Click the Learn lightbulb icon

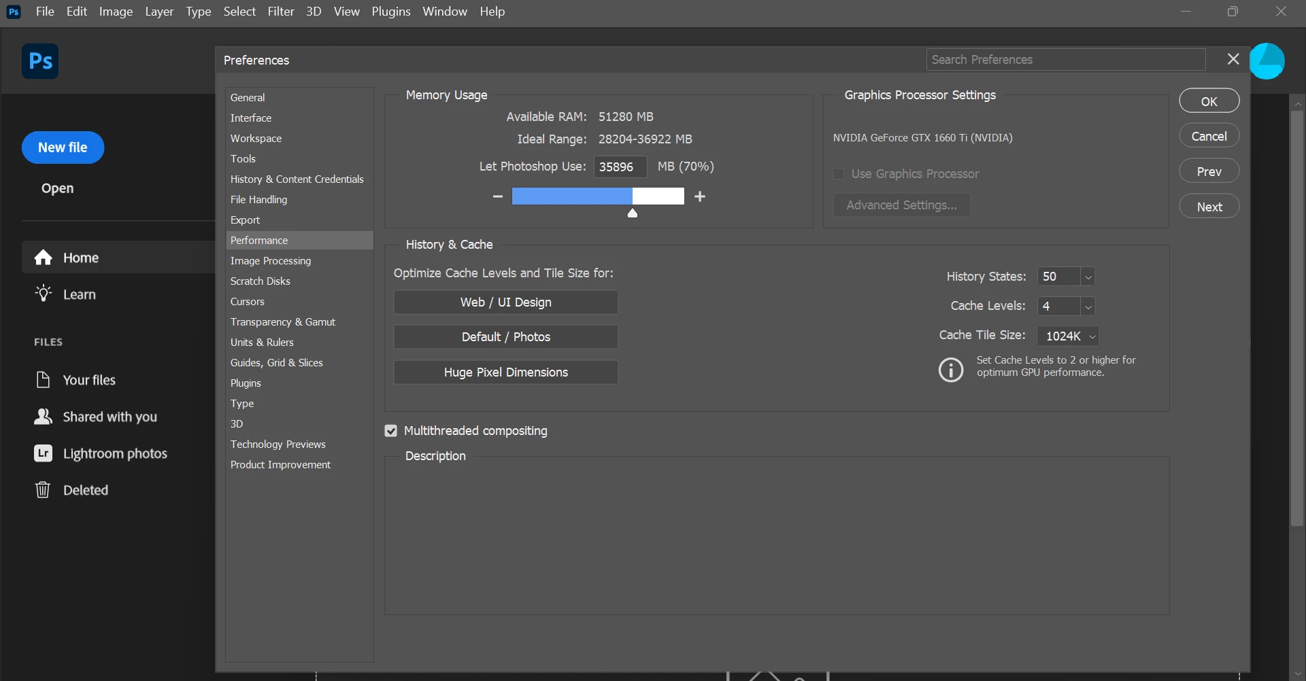click(44, 294)
